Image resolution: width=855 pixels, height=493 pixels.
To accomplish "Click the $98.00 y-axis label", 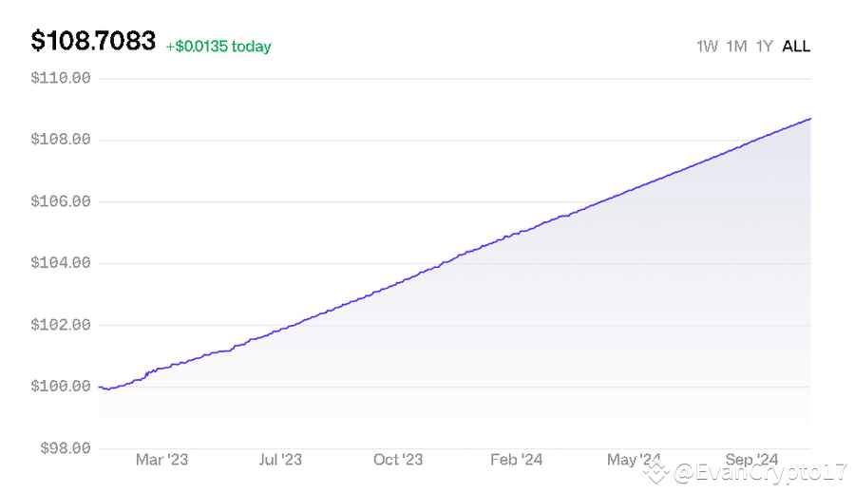I will [64, 448].
